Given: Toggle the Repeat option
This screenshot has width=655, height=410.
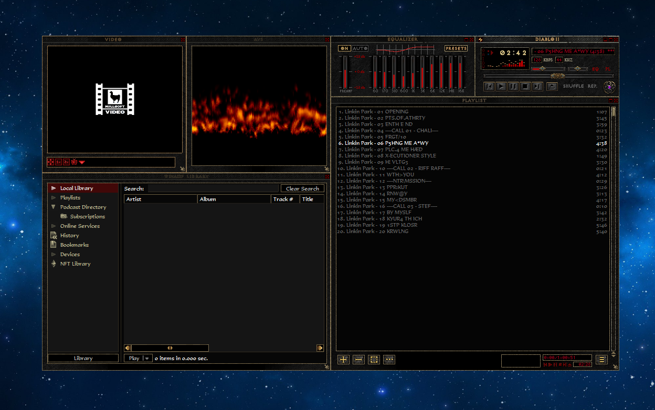Looking at the screenshot, I should click(x=593, y=86).
